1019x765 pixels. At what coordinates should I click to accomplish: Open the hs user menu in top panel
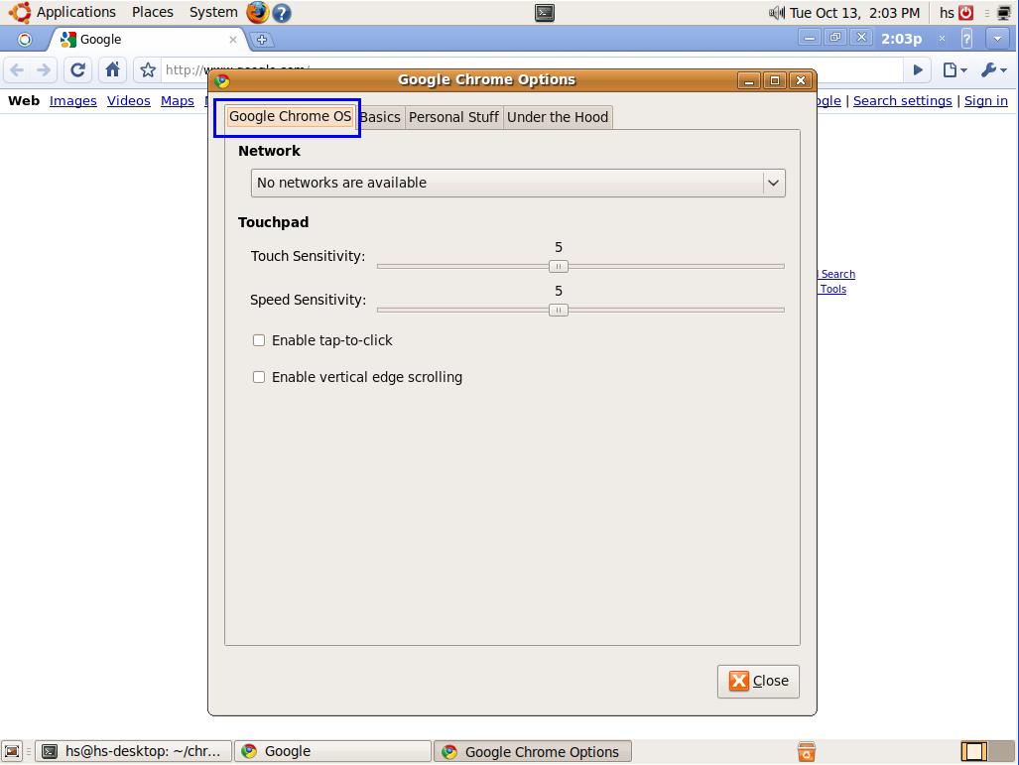[x=947, y=13]
